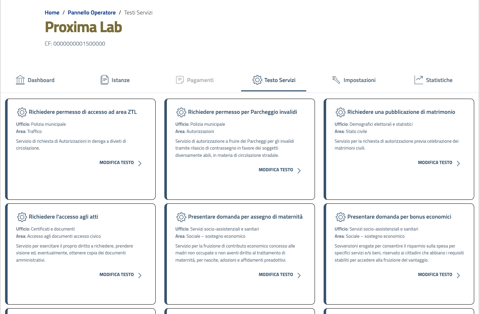Click gear icon on bonus economici card
The width and height of the screenshot is (480, 314).
(x=341, y=217)
